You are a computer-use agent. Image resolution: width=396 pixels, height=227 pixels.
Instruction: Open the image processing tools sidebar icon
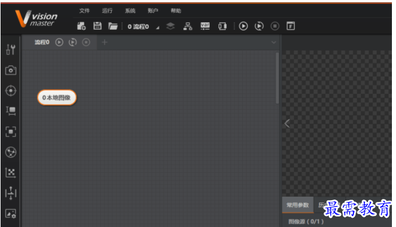pyautogui.click(x=11, y=214)
